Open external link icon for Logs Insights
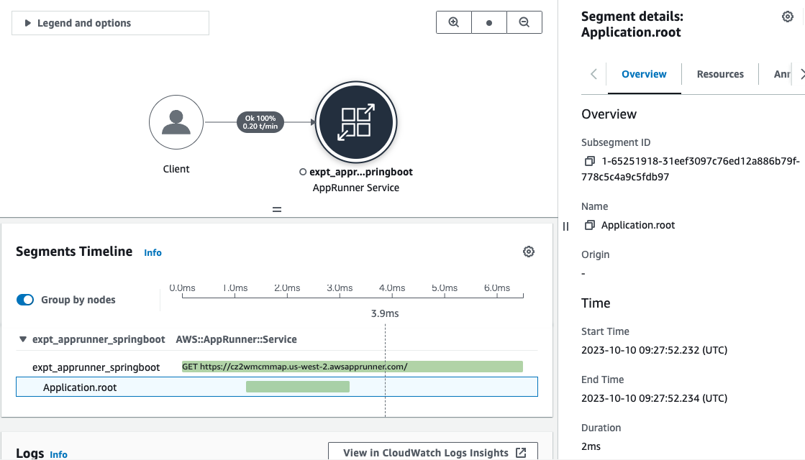 [x=521, y=452]
